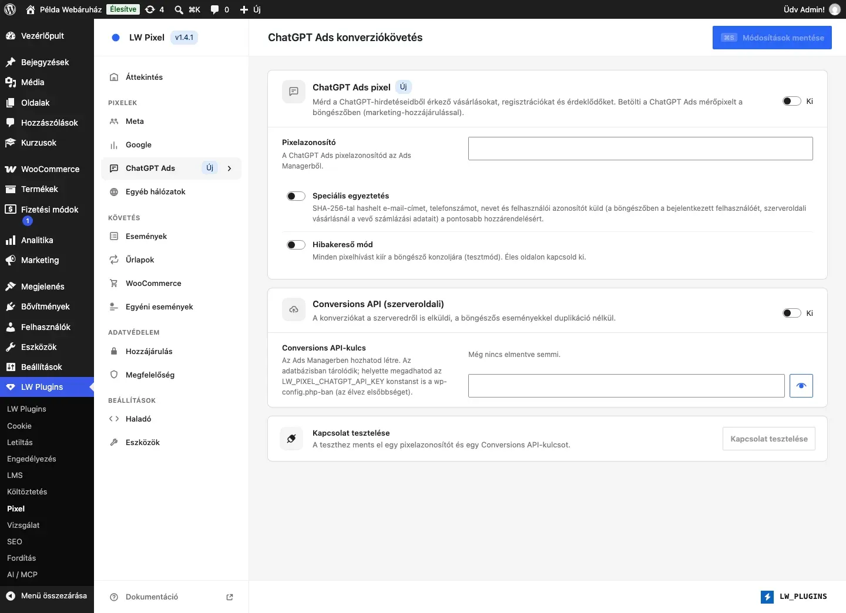Enable the Conversions API server-side toggle

point(792,313)
